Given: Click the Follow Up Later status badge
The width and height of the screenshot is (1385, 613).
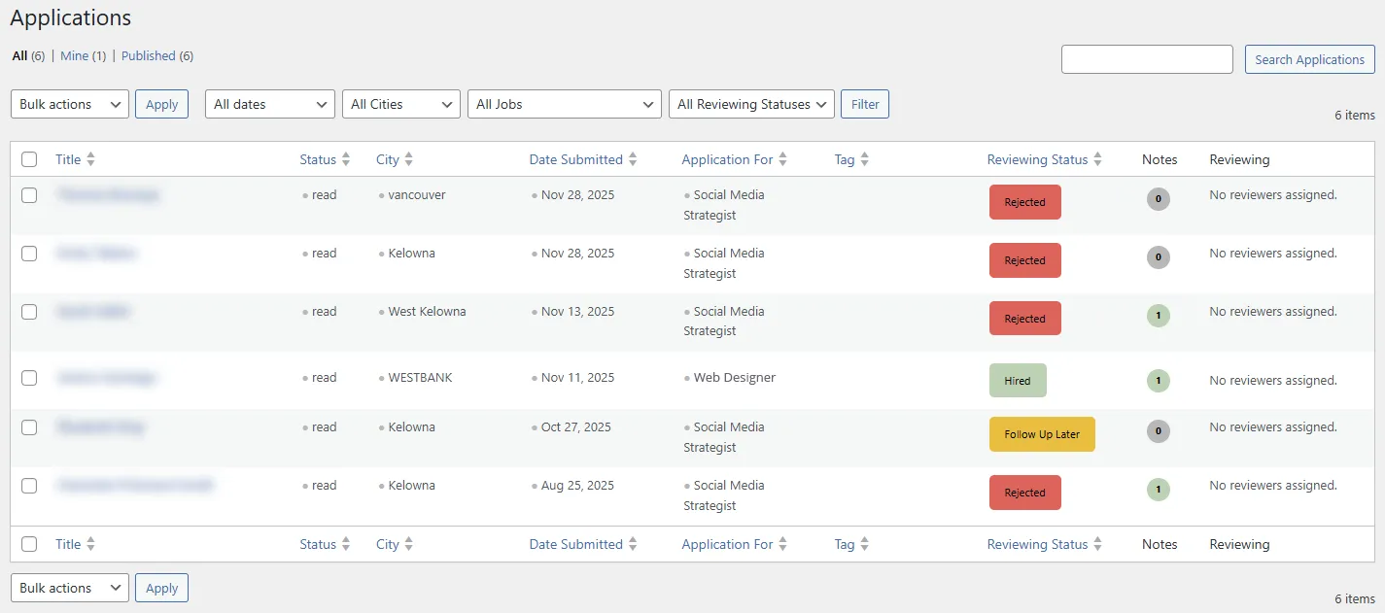Looking at the screenshot, I should tap(1042, 434).
